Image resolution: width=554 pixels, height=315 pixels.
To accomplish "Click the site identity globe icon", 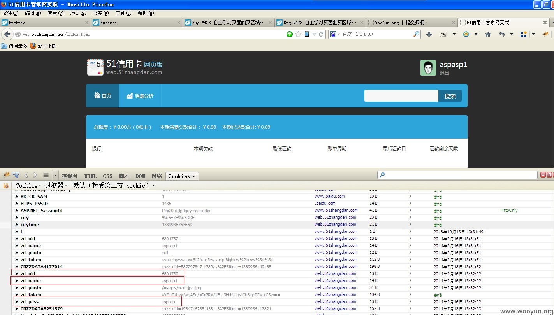I will pyautogui.click(x=18, y=34).
